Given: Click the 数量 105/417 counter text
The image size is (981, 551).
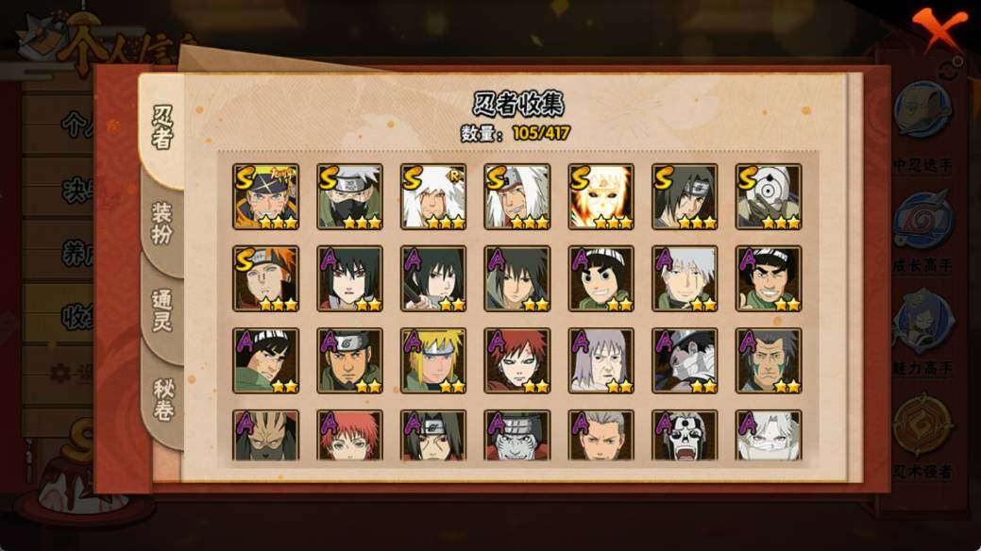Looking at the screenshot, I should [x=515, y=133].
